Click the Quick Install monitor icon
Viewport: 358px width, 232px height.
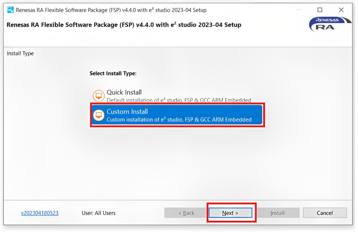coord(98,96)
